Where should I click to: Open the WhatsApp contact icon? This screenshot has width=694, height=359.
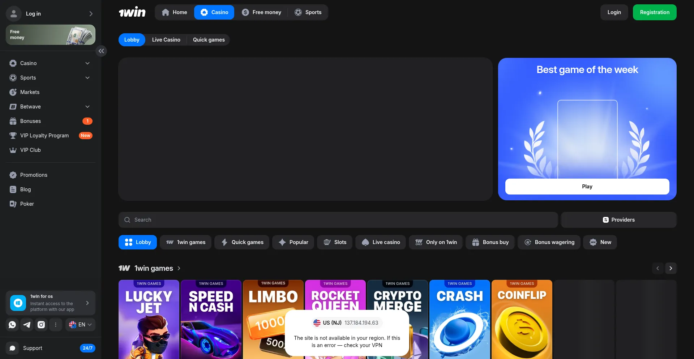pyautogui.click(x=12, y=325)
